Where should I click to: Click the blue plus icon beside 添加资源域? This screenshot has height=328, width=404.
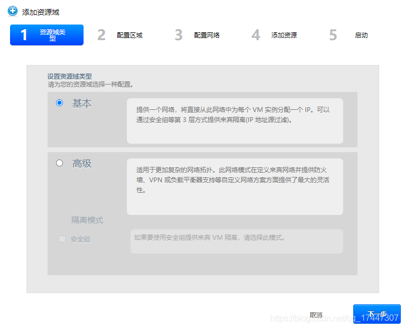(x=12, y=11)
